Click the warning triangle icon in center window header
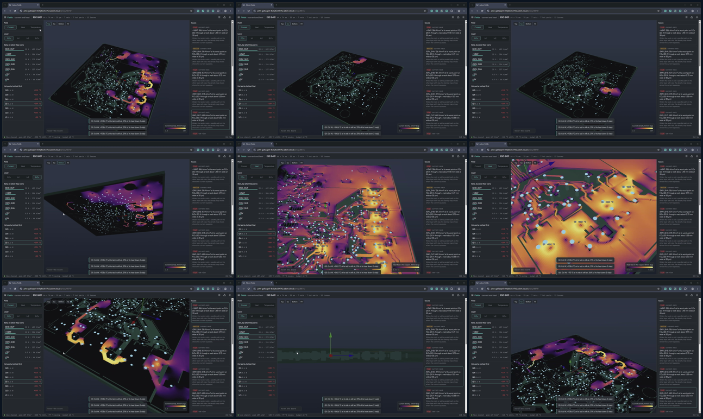This screenshot has height=419, width=703. (459, 156)
